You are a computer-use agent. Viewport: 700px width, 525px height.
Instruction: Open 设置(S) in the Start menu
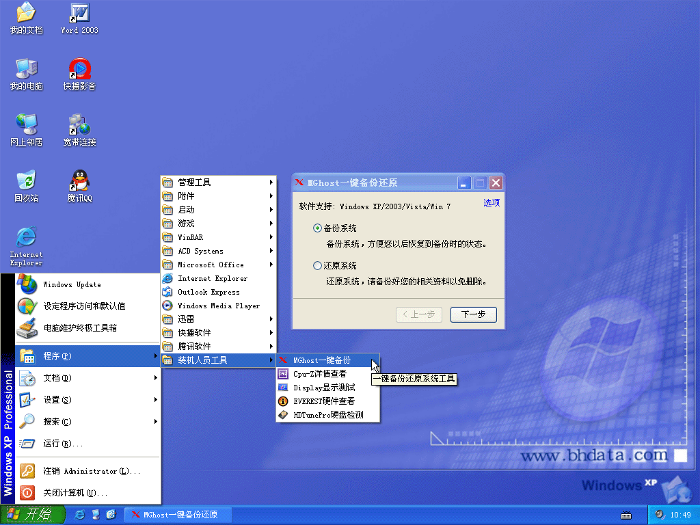[87, 399]
